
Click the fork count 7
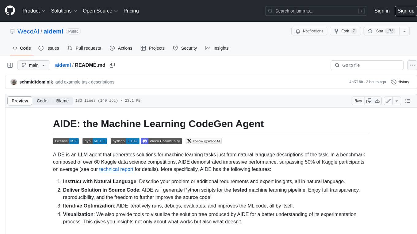[354, 31]
